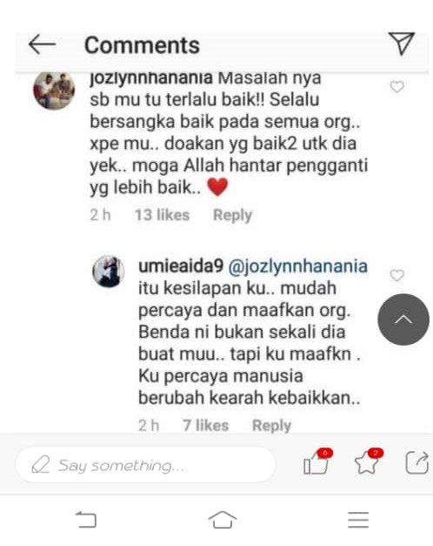Open the @jozlynnhanania mention link
Viewport: 433px width, 546px height.
click(297, 266)
